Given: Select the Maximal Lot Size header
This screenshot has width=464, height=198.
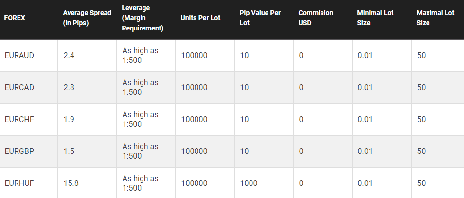Looking at the screenshot, I should (435, 18).
